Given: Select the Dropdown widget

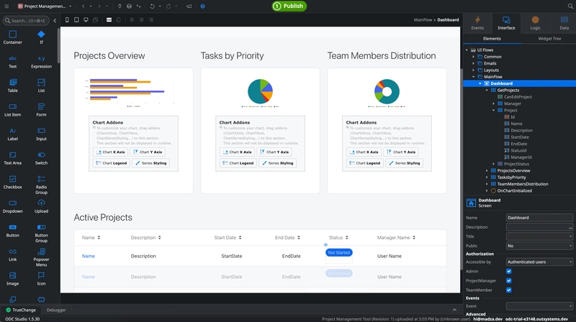Looking at the screenshot, I should (x=12, y=206).
